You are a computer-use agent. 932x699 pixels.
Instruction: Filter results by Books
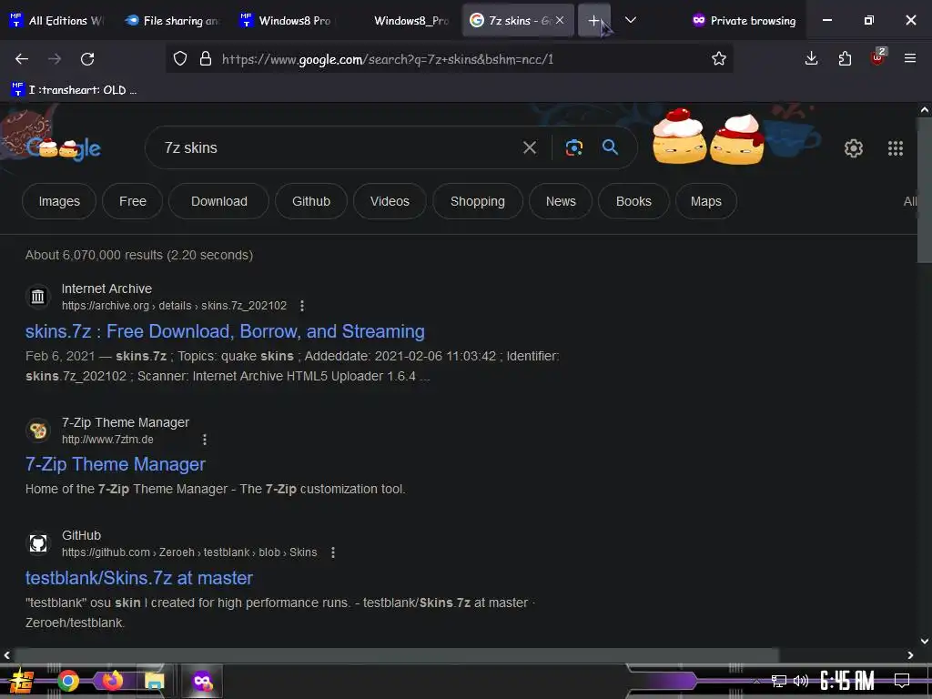click(633, 201)
